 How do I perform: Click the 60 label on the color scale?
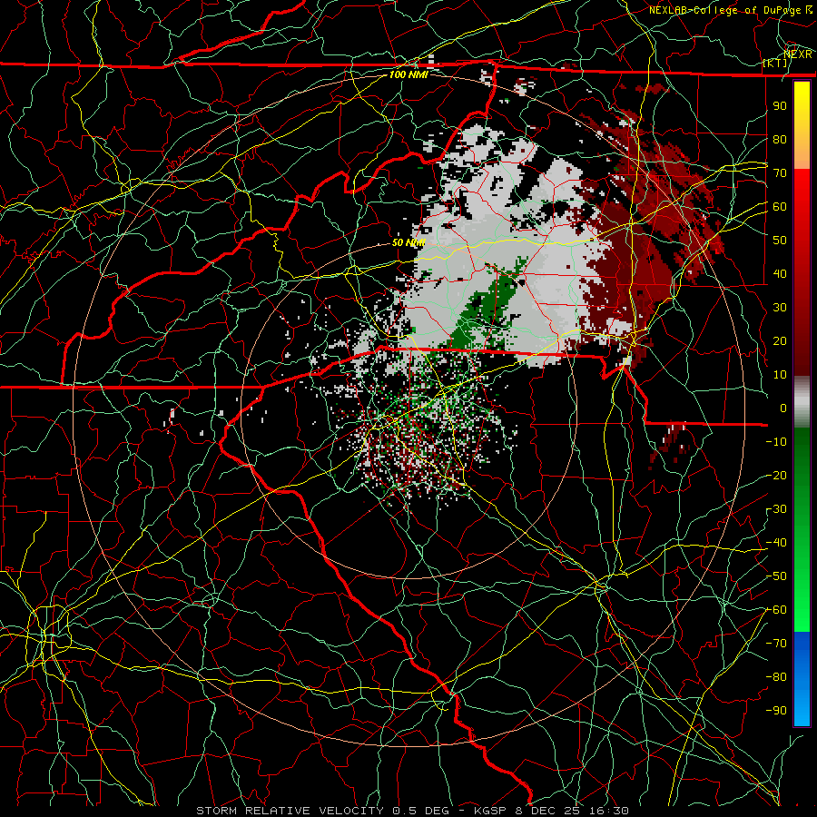point(780,207)
